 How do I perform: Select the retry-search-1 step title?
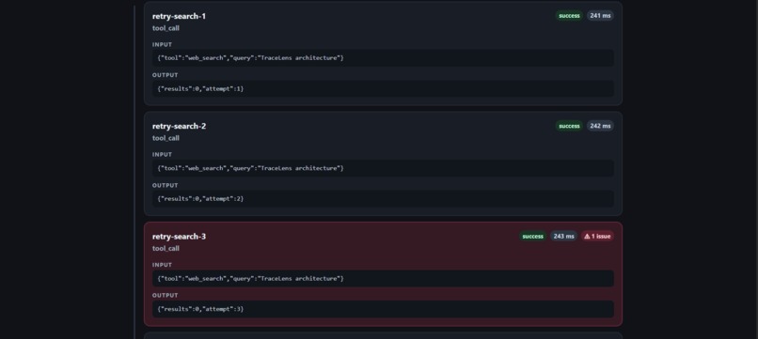(179, 16)
